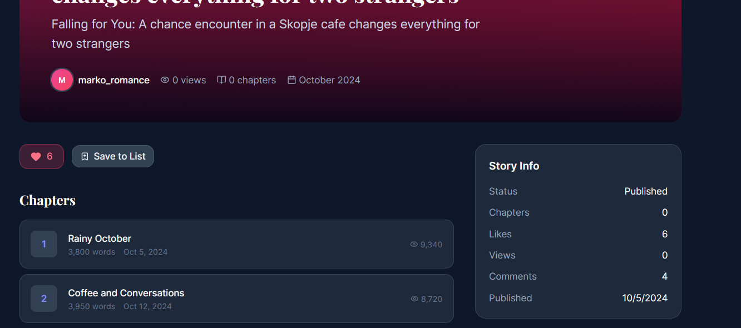This screenshot has width=741, height=328.
Task: Click the book chapters icon in header
Action: pyautogui.click(x=221, y=80)
